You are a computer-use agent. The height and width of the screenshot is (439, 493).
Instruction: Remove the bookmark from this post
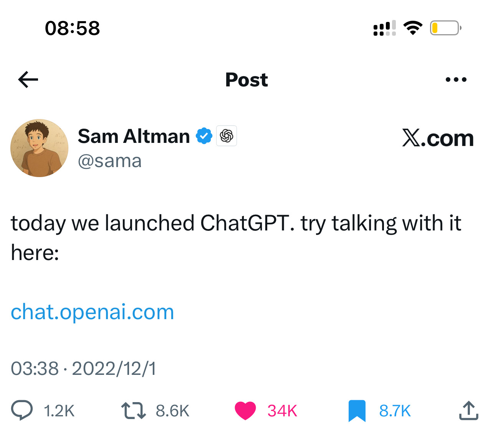[357, 411]
